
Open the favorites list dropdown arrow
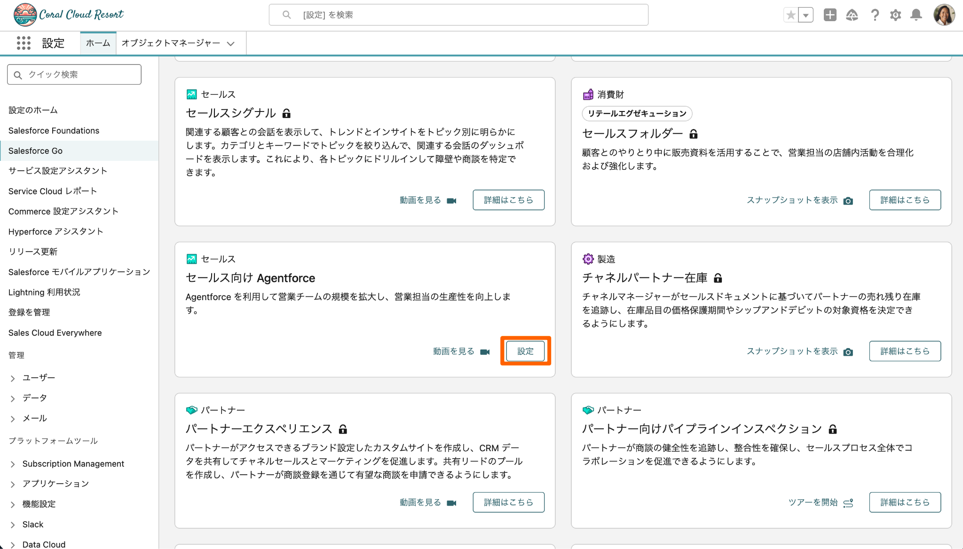click(806, 15)
